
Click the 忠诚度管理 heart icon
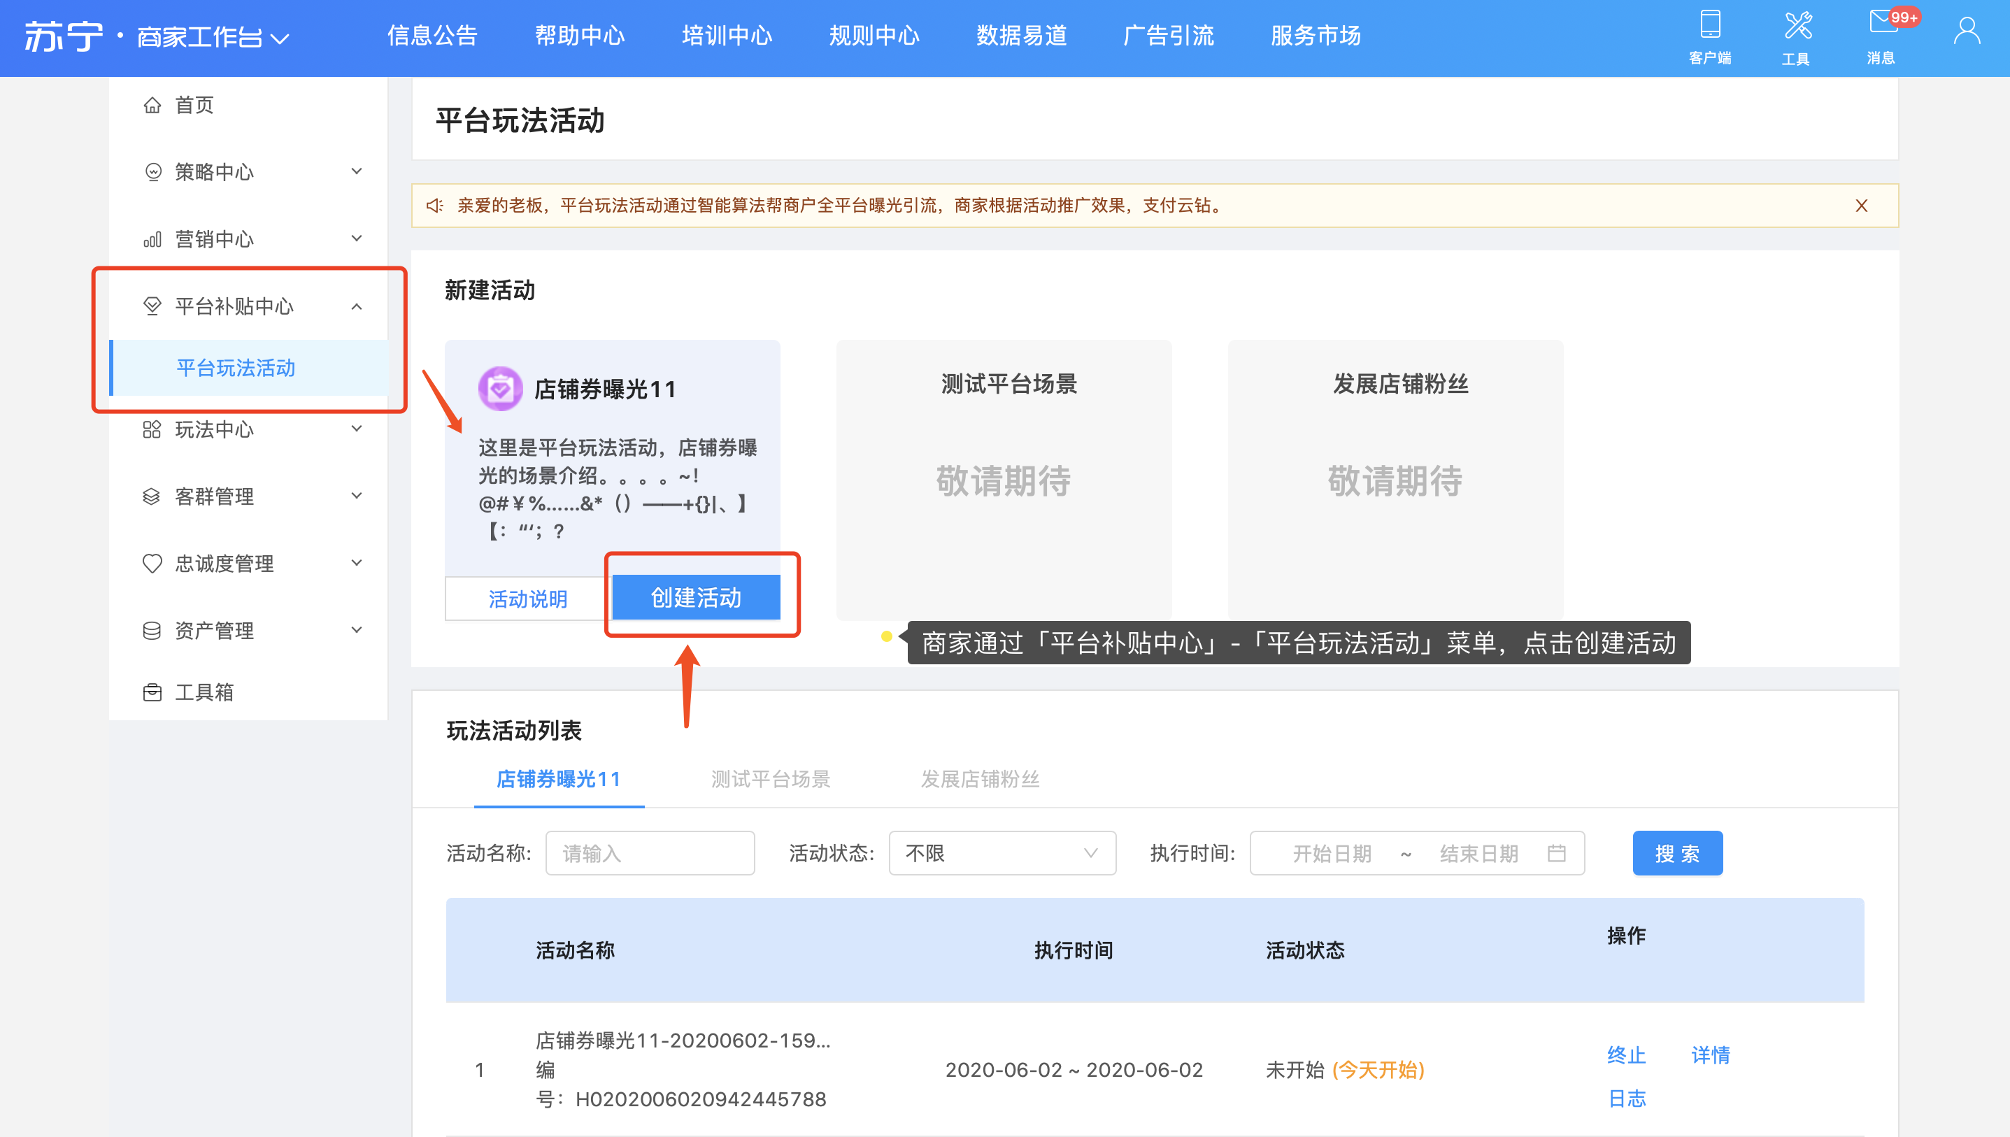pyautogui.click(x=152, y=564)
